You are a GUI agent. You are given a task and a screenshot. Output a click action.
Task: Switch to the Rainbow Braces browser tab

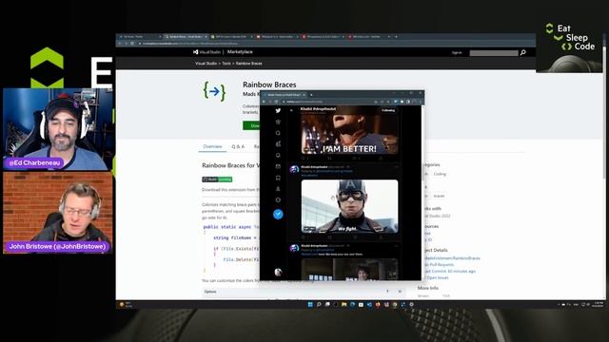(186, 36)
